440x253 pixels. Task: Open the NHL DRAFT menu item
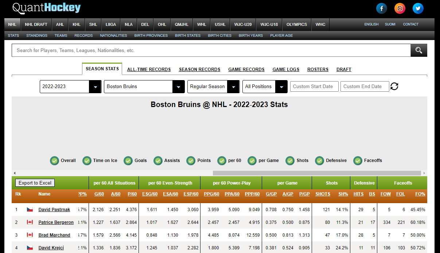pos(36,24)
